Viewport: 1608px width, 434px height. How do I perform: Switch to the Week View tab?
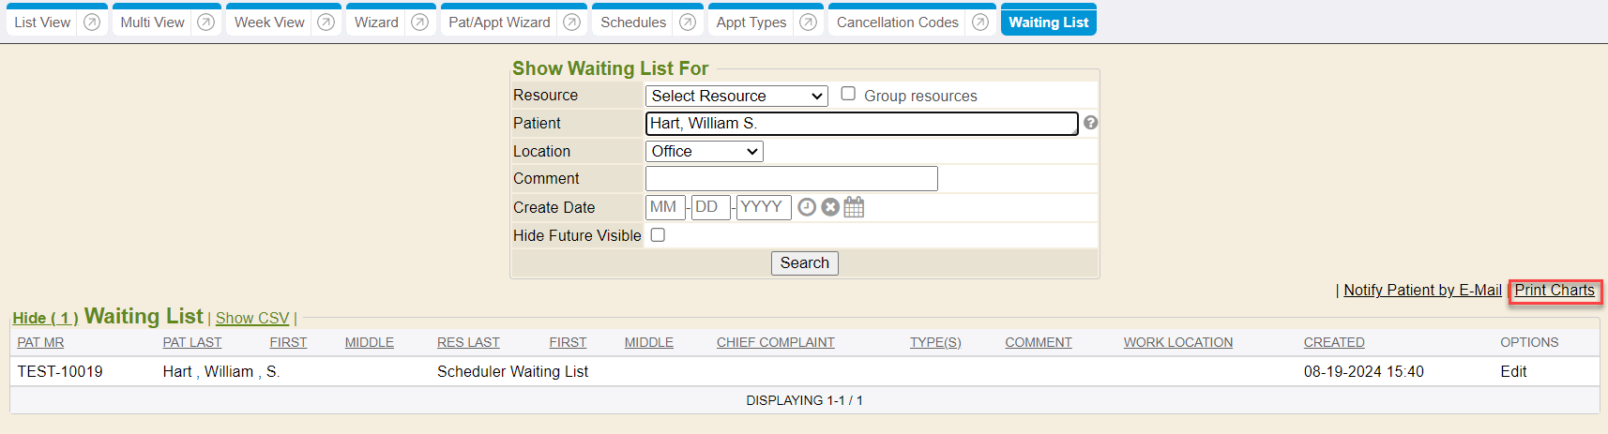tap(269, 22)
